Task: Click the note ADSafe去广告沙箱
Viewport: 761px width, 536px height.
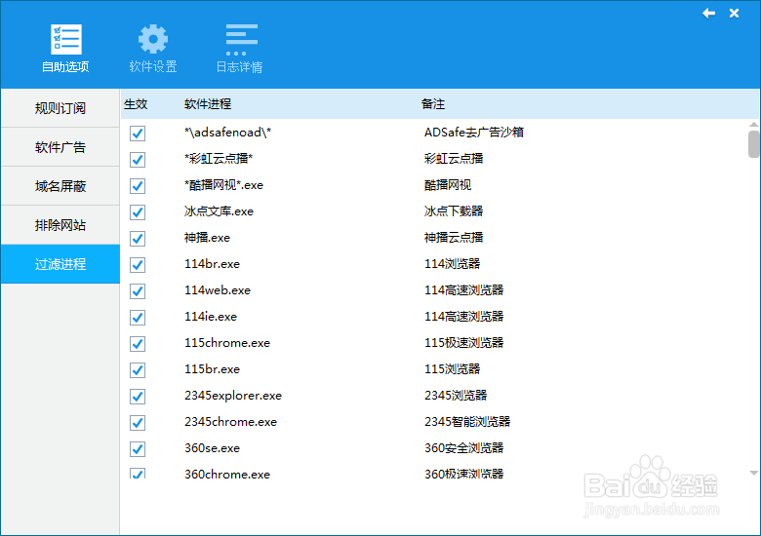Action: click(x=474, y=133)
